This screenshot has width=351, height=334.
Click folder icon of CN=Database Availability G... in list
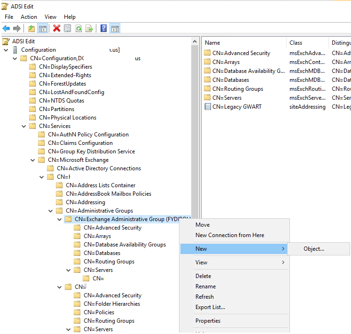(207, 71)
